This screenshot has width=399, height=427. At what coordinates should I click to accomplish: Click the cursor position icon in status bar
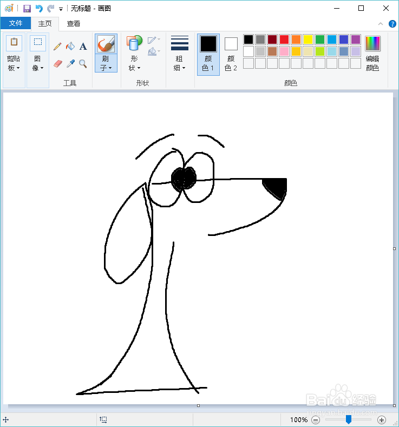tap(6, 419)
